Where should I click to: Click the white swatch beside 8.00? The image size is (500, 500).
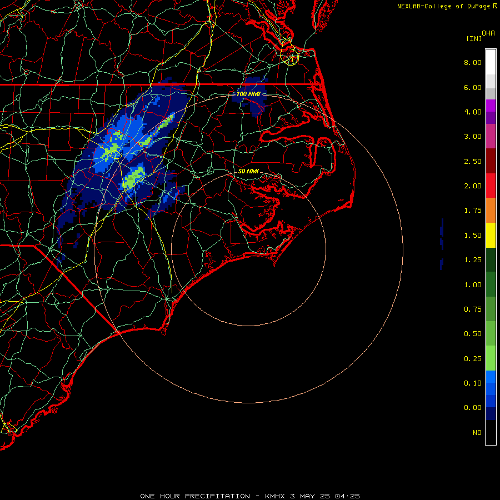pyautogui.click(x=491, y=62)
